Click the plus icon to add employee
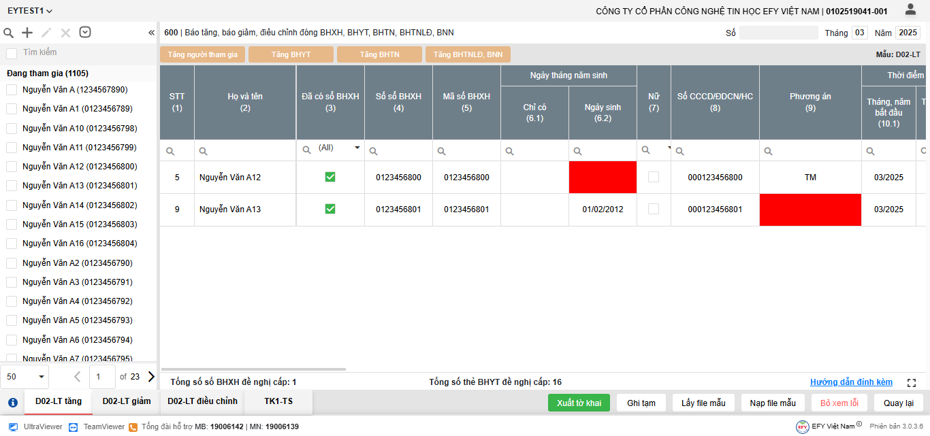The width and height of the screenshot is (930, 436). [x=27, y=33]
